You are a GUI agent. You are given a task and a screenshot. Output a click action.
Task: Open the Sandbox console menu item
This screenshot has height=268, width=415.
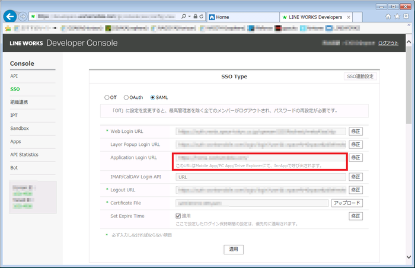pyautogui.click(x=20, y=128)
